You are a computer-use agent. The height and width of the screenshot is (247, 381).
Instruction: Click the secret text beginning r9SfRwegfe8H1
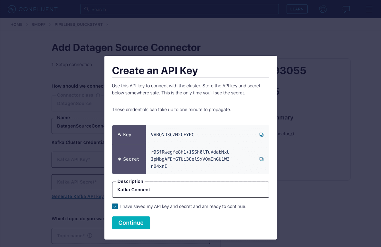pos(190,159)
